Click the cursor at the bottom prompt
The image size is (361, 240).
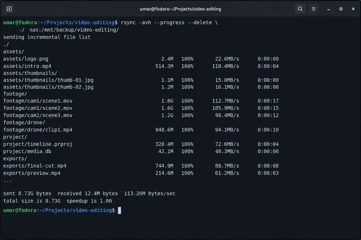tap(119, 210)
